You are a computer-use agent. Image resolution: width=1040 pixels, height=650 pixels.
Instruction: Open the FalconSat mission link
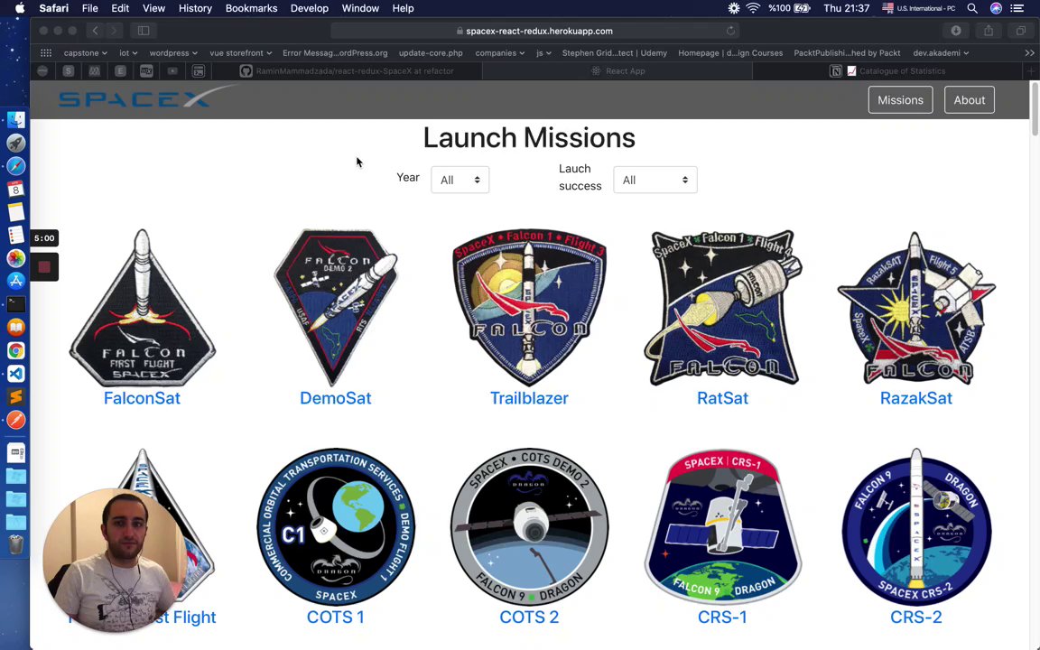142,398
